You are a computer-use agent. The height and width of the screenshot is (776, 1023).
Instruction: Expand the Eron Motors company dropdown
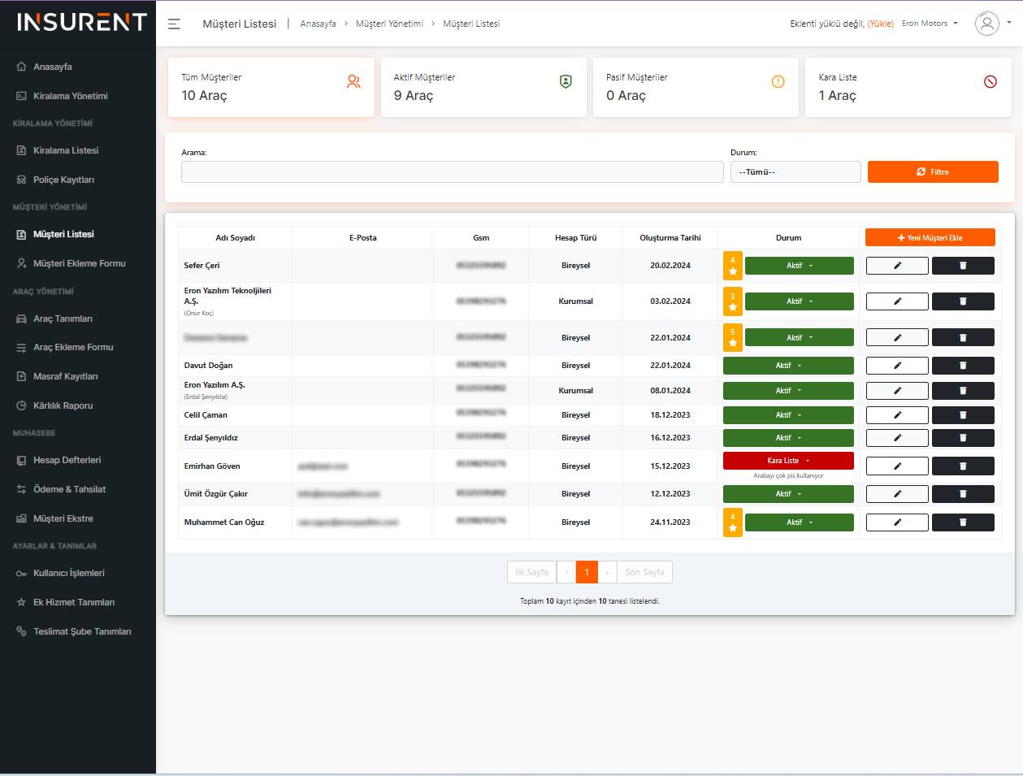(x=930, y=24)
